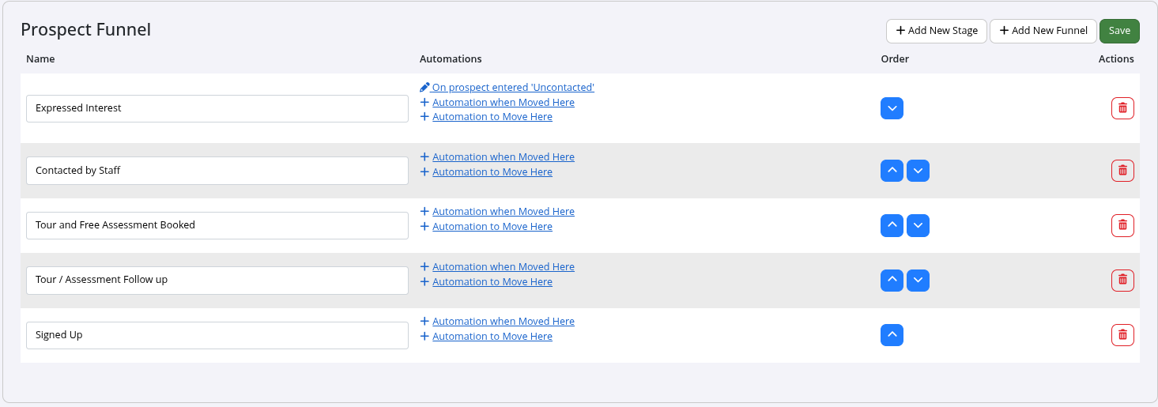Move Contacted by Staff stage down

click(x=918, y=171)
